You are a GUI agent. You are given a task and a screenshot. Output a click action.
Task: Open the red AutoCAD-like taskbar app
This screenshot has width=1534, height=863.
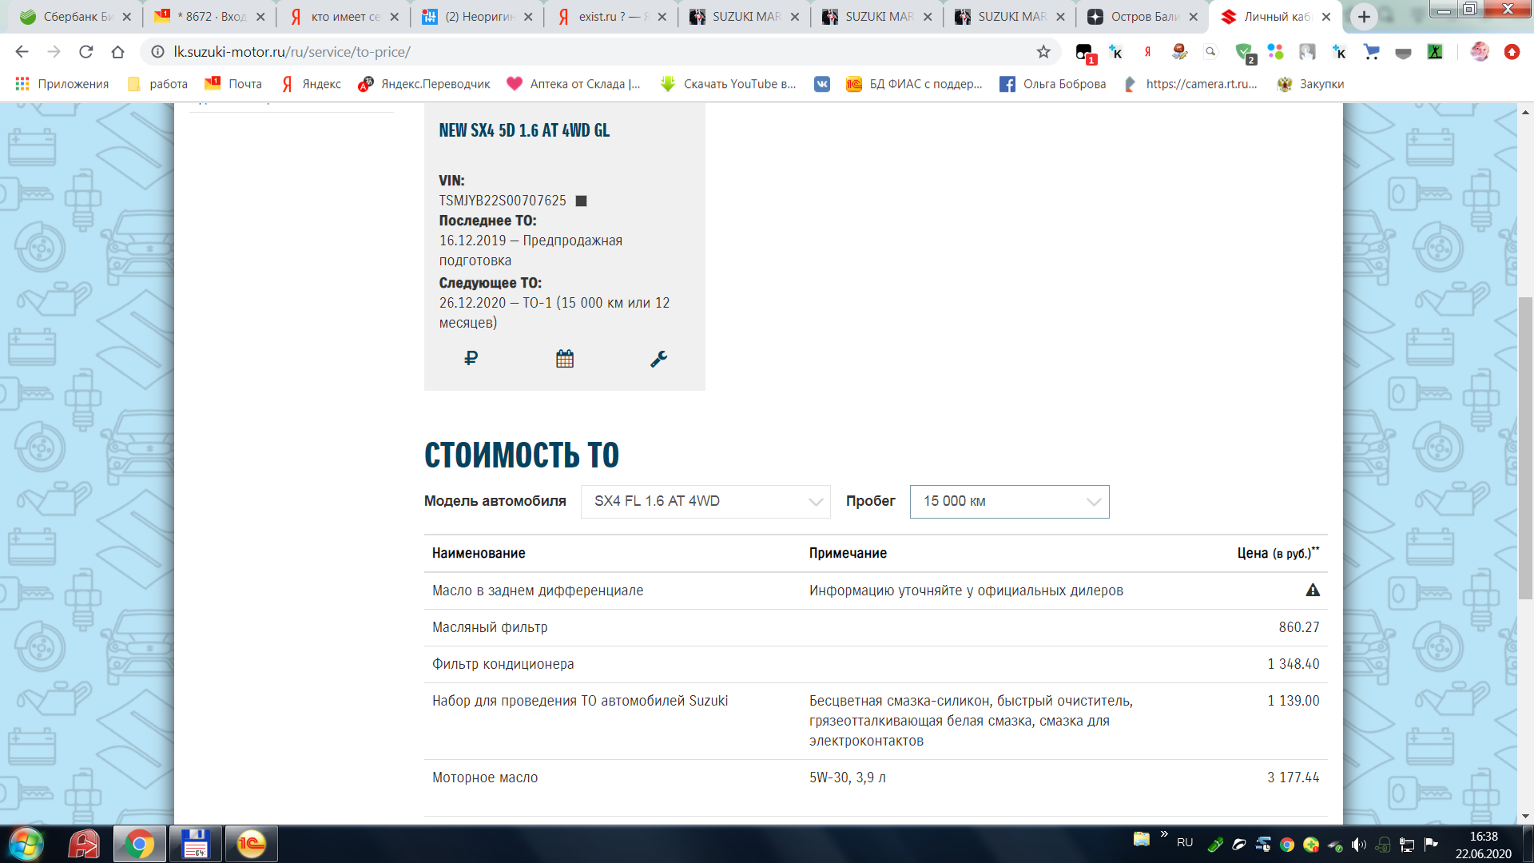click(x=83, y=845)
